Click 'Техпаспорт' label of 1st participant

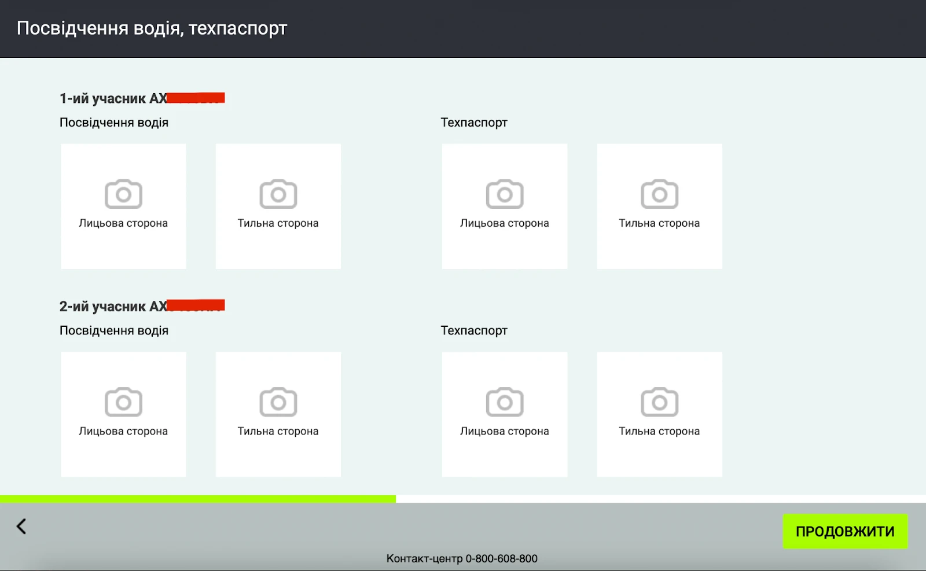(474, 123)
